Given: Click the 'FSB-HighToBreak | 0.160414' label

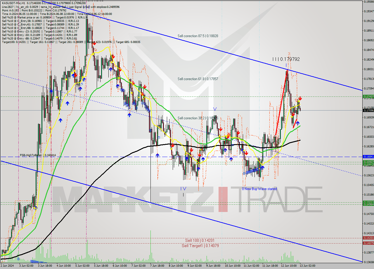Looking at the screenshot, I should pos(38,155).
